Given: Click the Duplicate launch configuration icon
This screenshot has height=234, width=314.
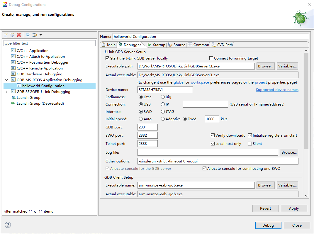Looking at the screenshot, I should tap(12, 35).
